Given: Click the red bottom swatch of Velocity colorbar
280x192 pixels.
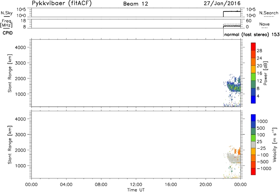Looking at the screenshot, I should (253, 171).
